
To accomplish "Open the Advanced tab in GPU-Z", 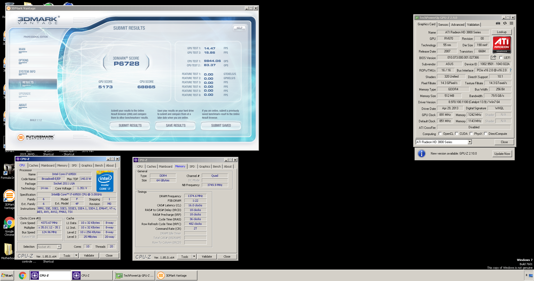I will (458, 25).
